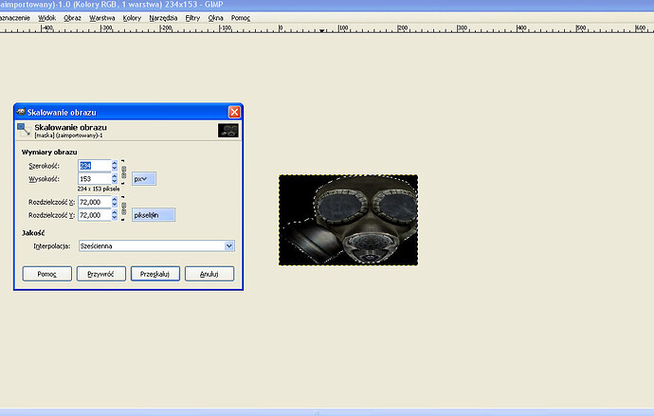Decrease Rozdzielczość Y with down arrow

point(115,218)
